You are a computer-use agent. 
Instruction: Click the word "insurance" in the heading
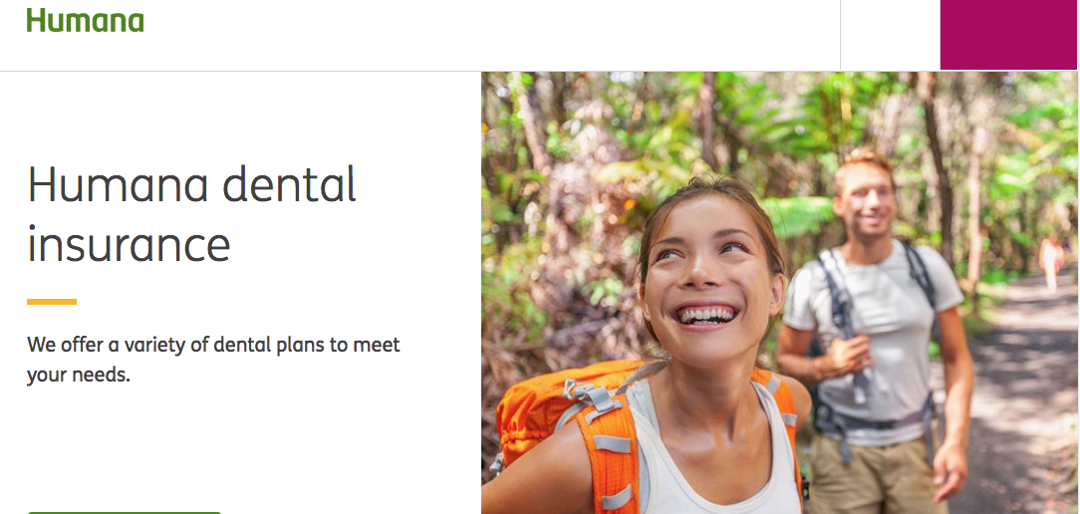[129, 245]
